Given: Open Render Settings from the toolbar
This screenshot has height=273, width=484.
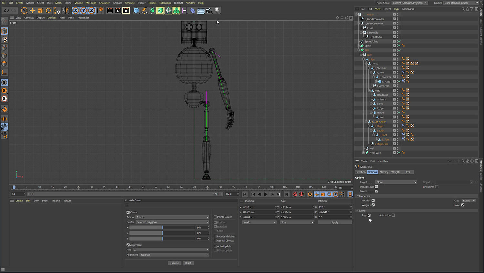Looking at the screenshot, I should click(126, 10).
